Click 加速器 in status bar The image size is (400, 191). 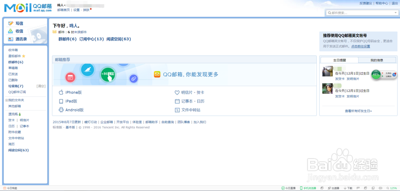[x=334, y=188]
